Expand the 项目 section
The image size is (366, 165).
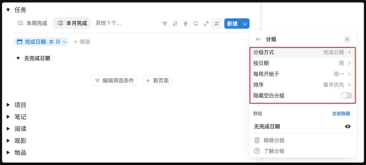point(8,105)
